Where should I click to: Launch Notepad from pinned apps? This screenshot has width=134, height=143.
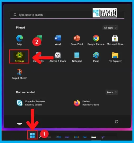tap(77, 57)
